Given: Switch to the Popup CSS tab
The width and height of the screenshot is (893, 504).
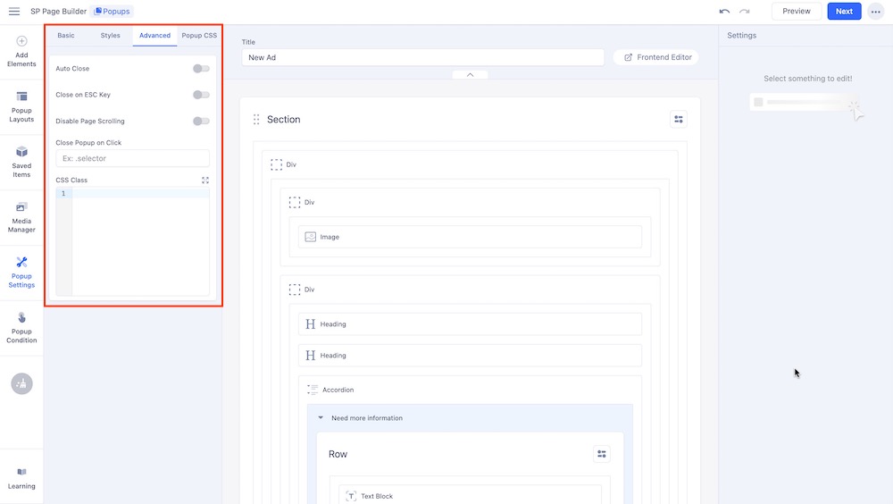Looking at the screenshot, I should tap(198, 36).
